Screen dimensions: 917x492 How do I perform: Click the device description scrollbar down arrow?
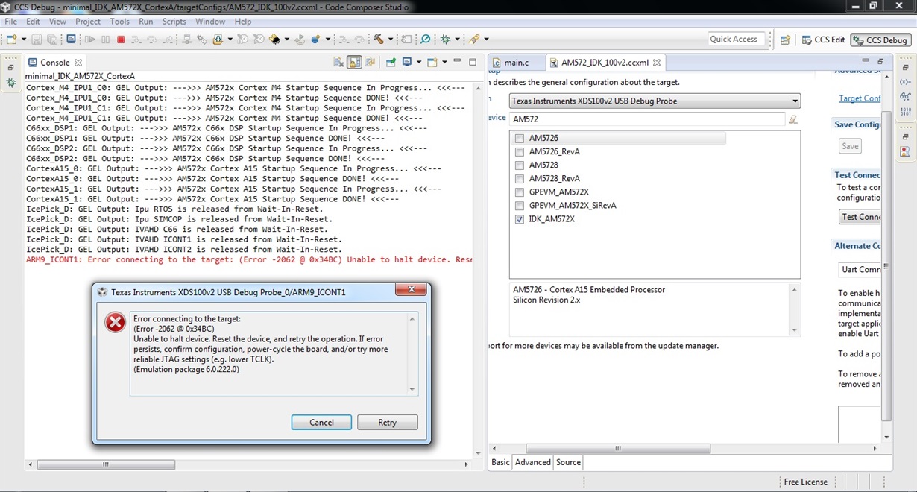[x=794, y=330]
